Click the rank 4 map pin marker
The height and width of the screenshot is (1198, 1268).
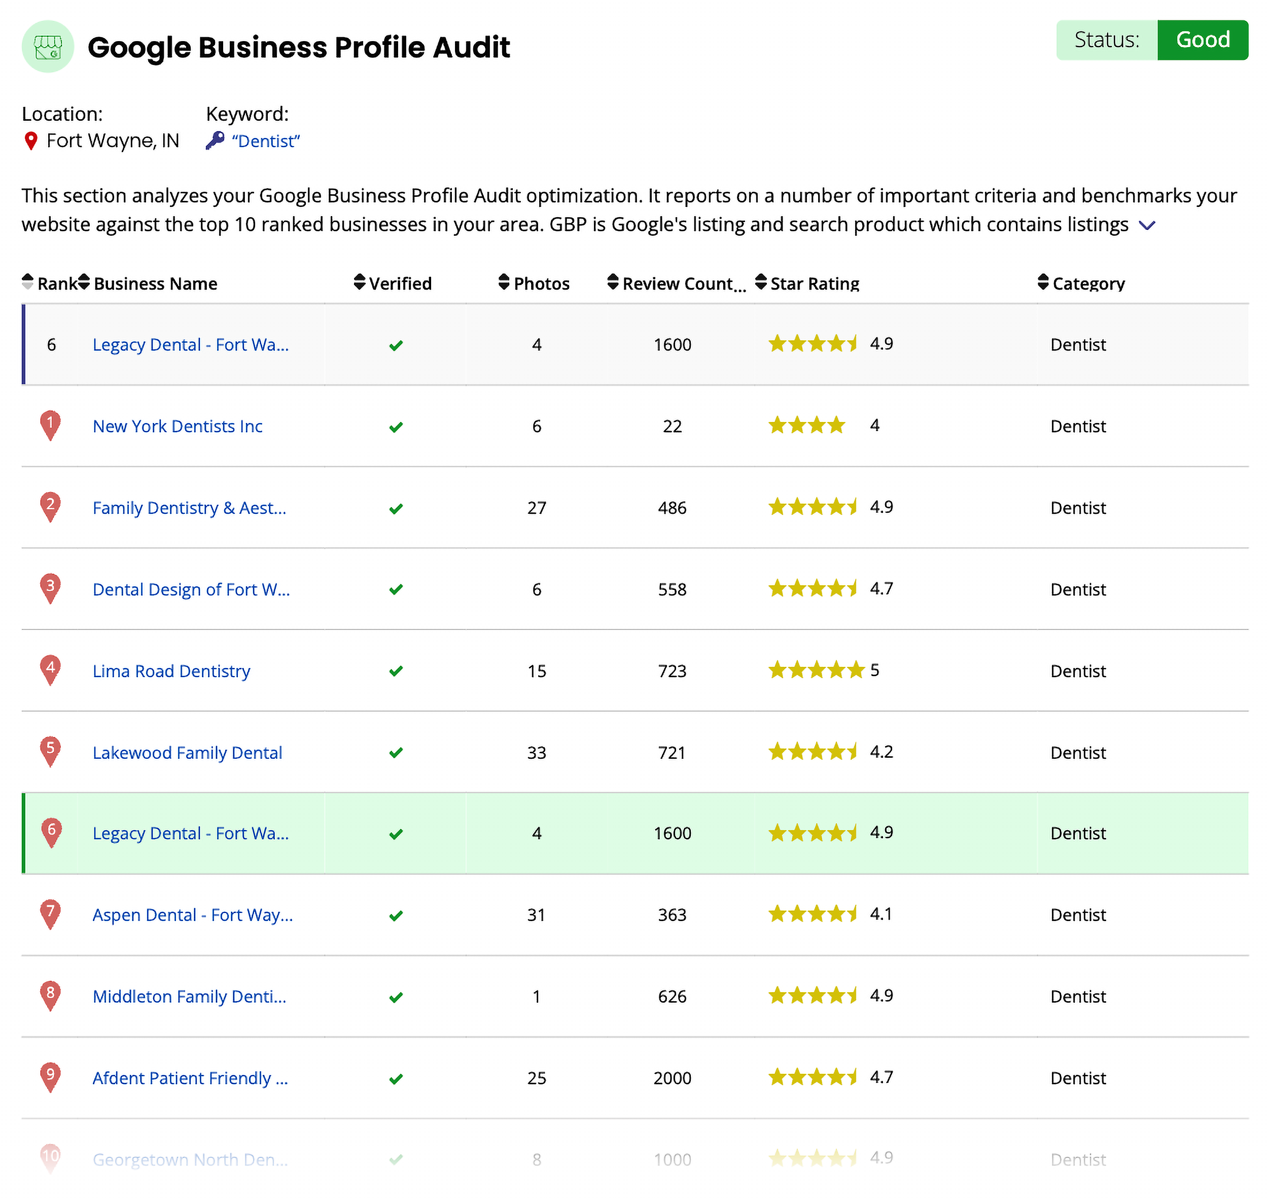coord(50,671)
